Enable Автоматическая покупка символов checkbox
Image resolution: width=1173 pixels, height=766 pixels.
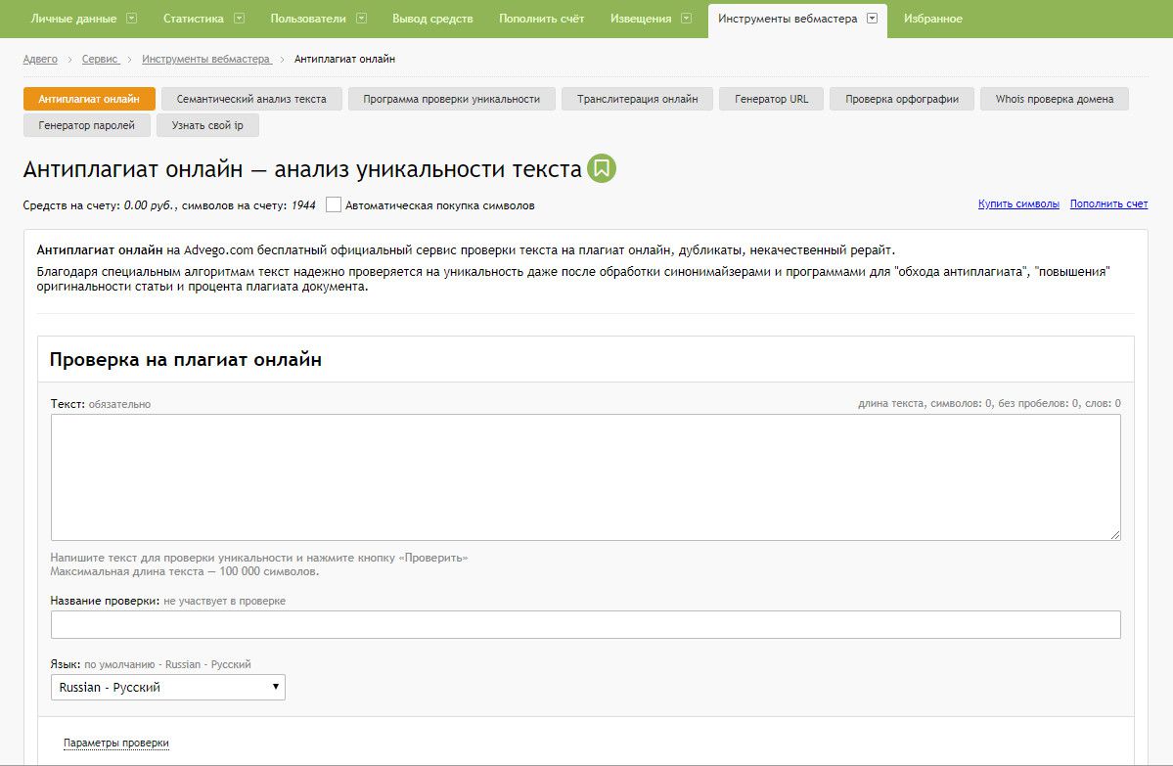[334, 205]
